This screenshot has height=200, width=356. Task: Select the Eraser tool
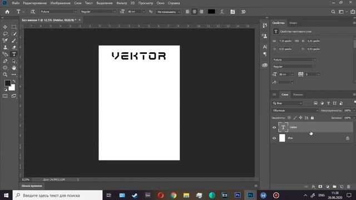tap(14, 47)
